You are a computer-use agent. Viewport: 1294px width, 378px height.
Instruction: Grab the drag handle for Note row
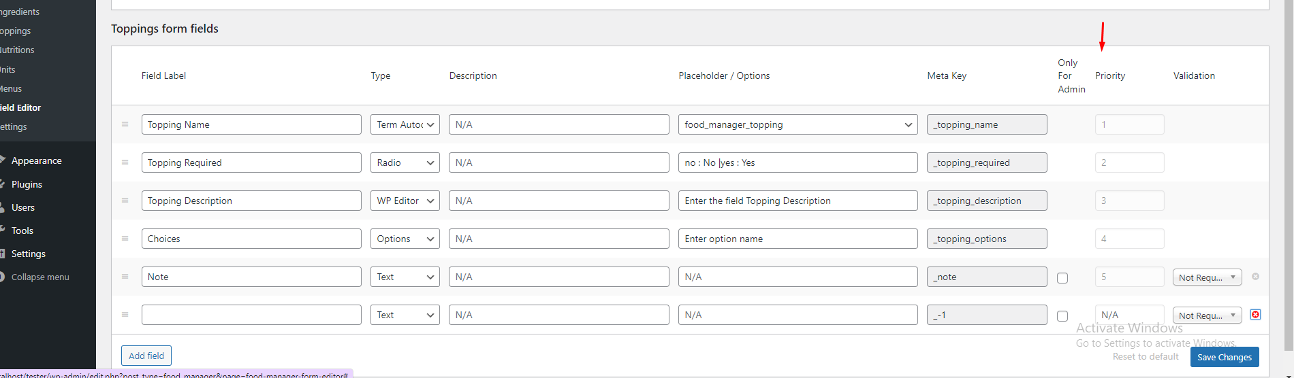125,277
